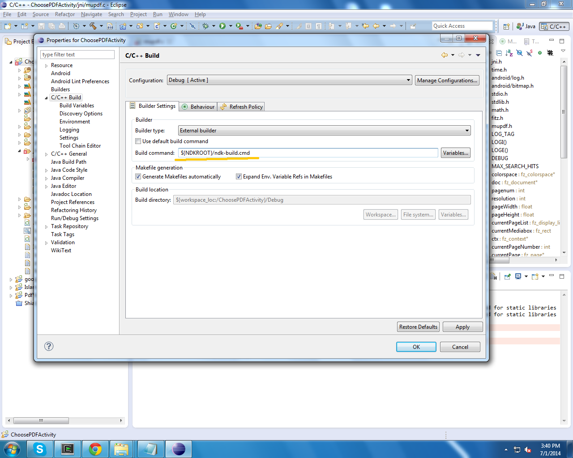Click the hammer Build icon in the toolbar

(93, 26)
